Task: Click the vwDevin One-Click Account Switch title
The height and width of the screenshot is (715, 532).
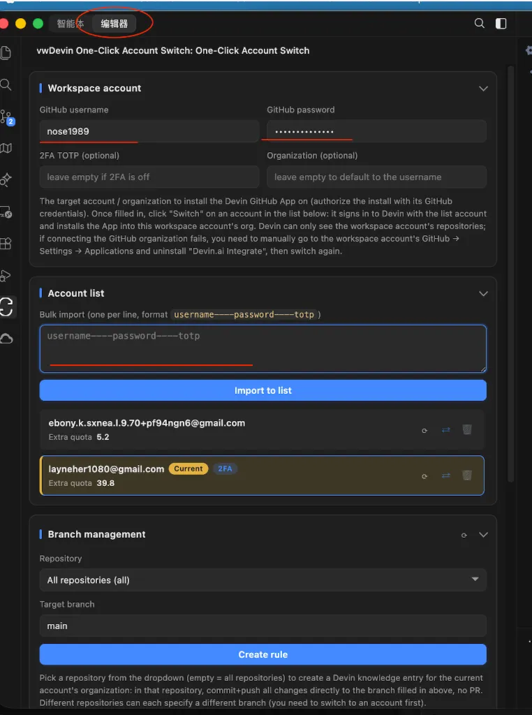Action: [x=172, y=50]
